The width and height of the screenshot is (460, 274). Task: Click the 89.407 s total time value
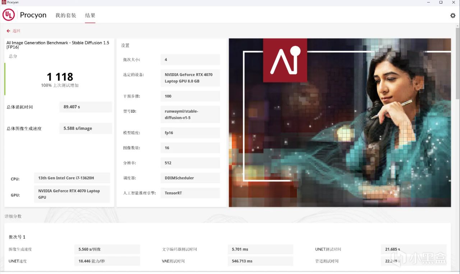click(x=86, y=107)
